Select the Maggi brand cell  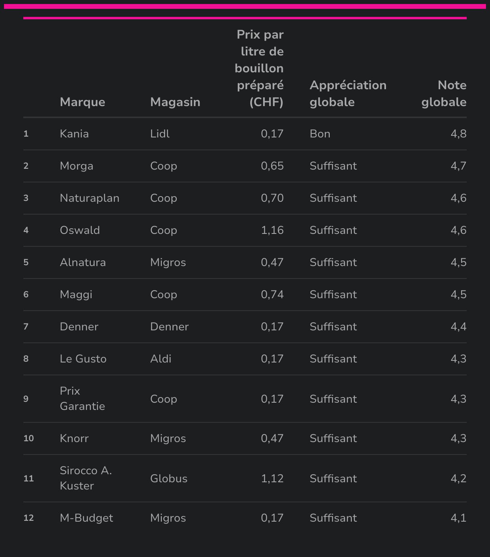coord(76,295)
